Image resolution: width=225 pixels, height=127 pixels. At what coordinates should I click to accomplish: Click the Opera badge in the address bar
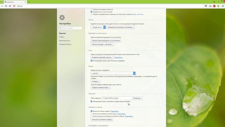[x=14, y=6]
